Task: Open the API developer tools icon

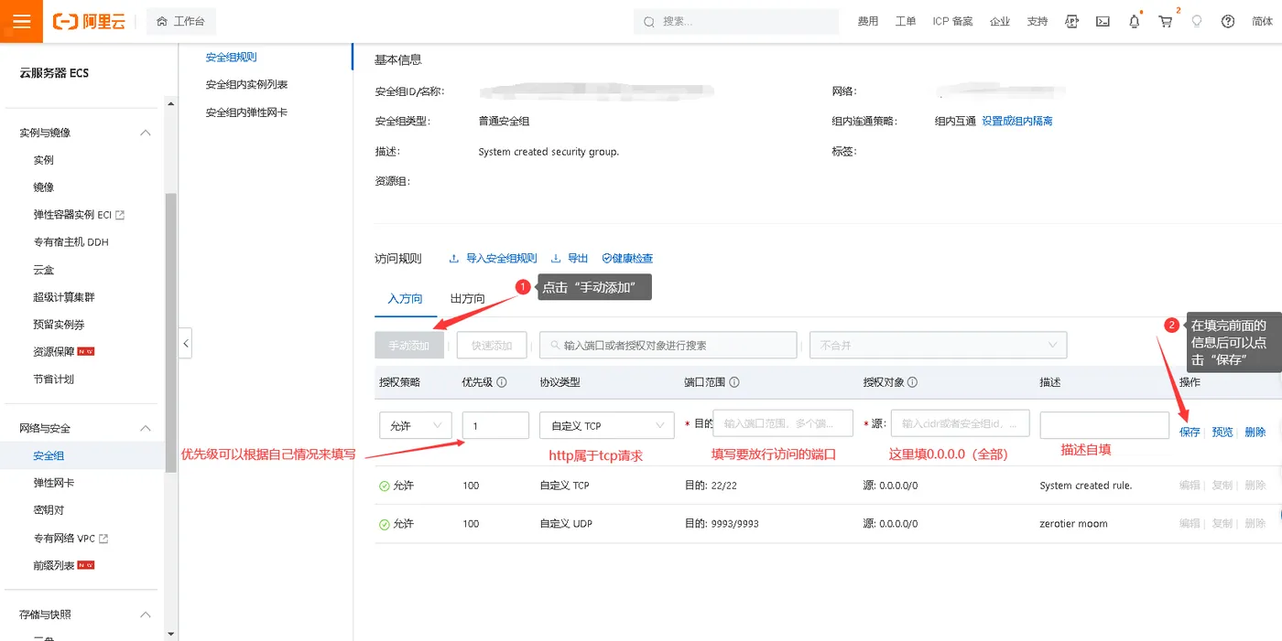Action: click(1072, 21)
